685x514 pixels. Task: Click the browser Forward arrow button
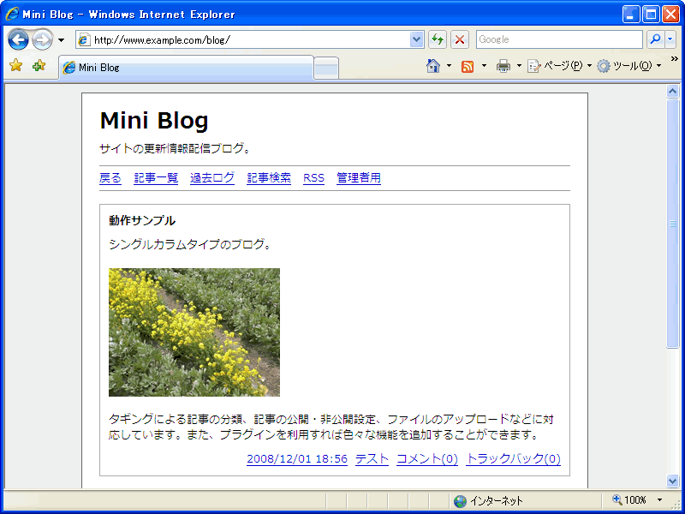coord(42,39)
